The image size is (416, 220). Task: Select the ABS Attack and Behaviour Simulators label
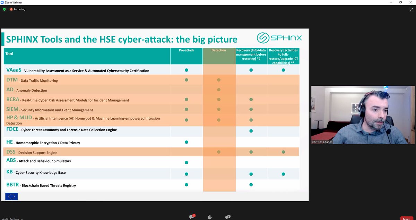[38, 161]
